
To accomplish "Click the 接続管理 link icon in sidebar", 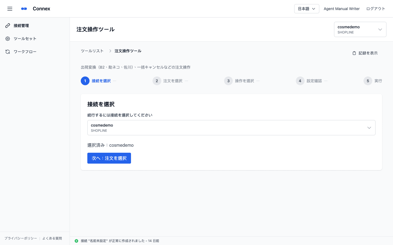I will (8, 26).
